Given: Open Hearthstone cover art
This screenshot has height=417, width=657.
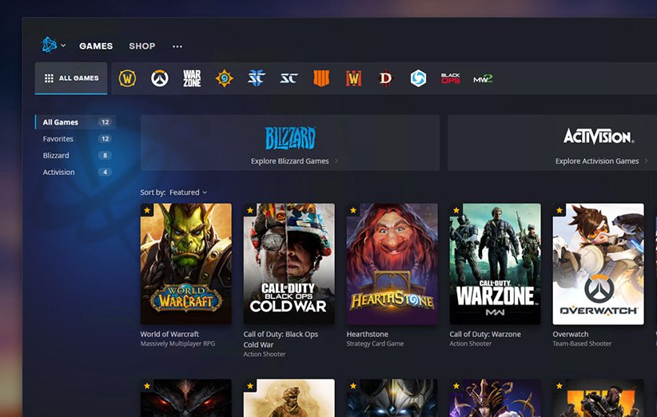Looking at the screenshot, I should [392, 264].
